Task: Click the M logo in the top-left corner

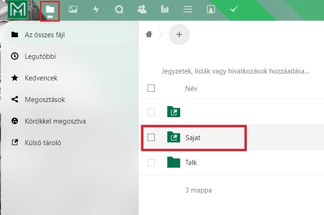Action: tap(18, 10)
